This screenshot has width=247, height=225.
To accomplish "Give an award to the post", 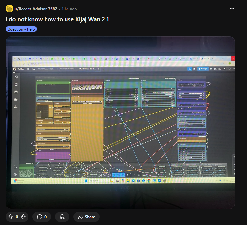I will coord(62,217).
